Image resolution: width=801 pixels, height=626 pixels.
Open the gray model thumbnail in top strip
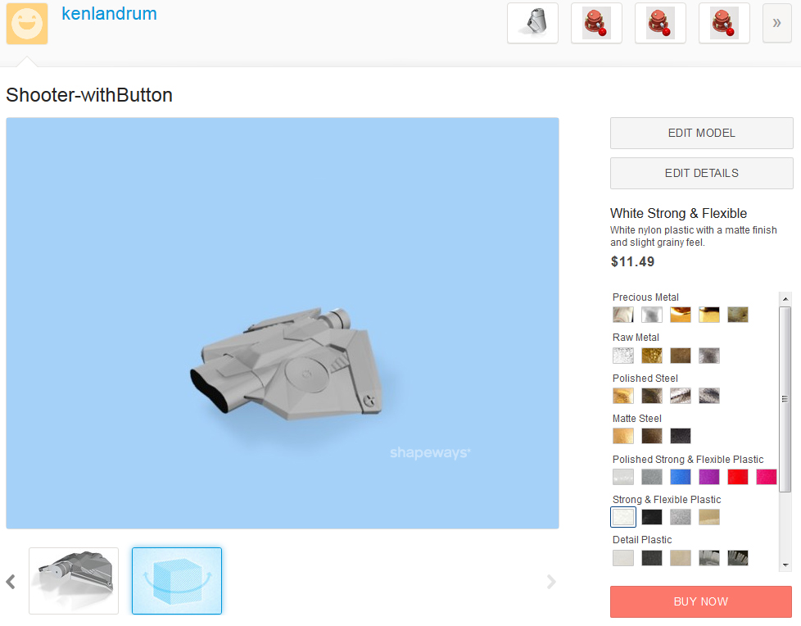click(x=533, y=23)
